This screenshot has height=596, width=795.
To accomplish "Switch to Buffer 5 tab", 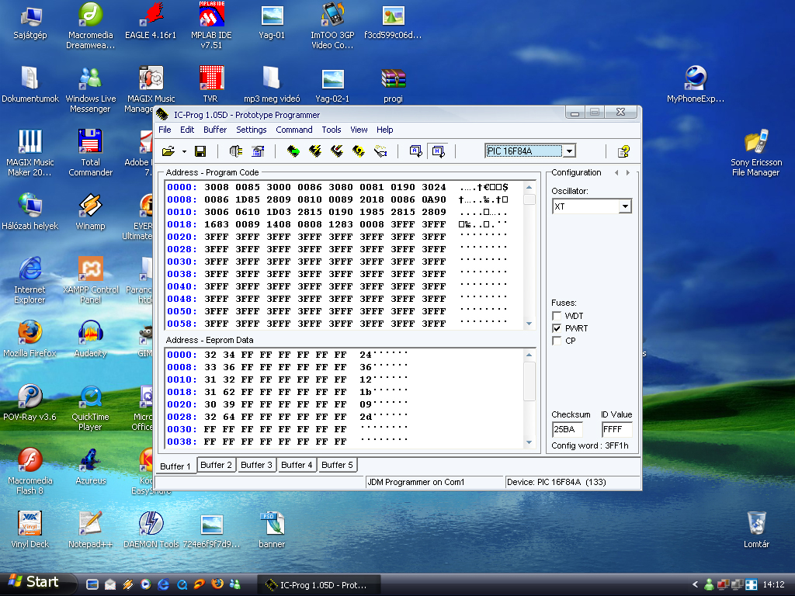I will point(337,465).
